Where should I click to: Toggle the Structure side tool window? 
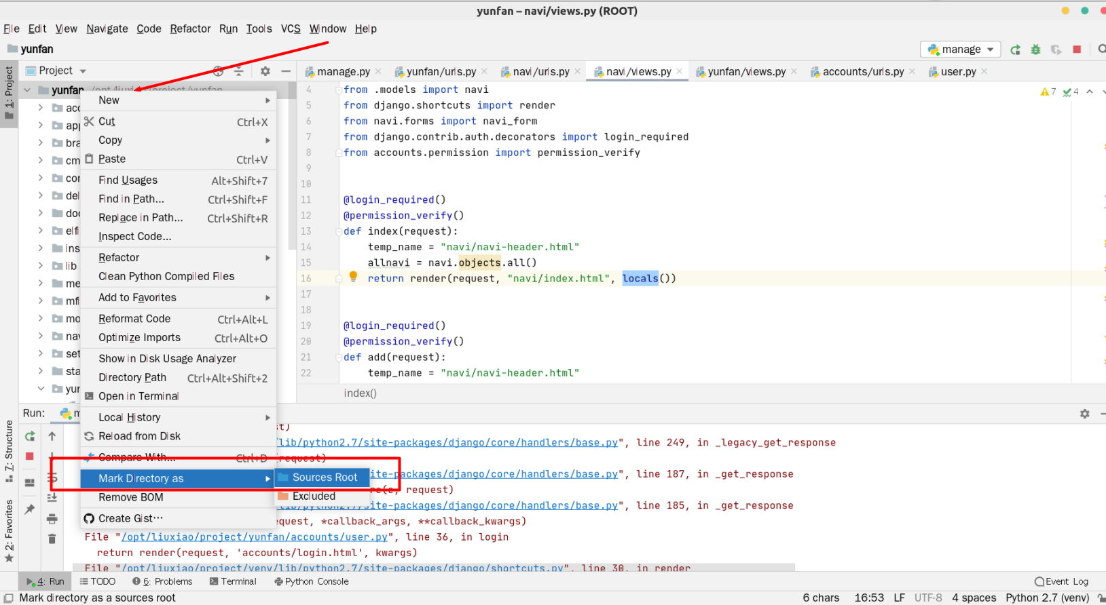pyautogui.click(x=9, y=451)
